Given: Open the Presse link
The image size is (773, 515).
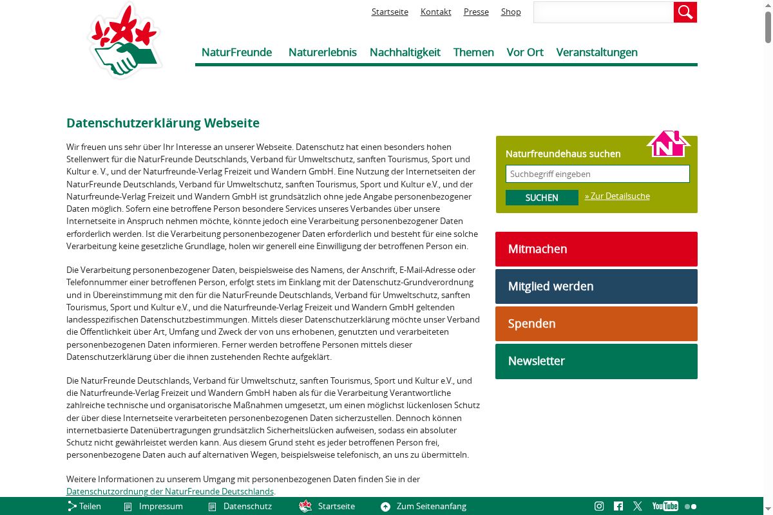Looking at the screenshot, I should pos(476,12).
